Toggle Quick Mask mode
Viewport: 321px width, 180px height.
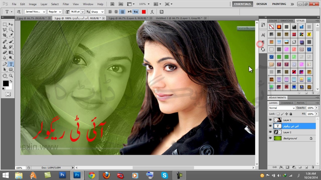(x=8, y=94)
